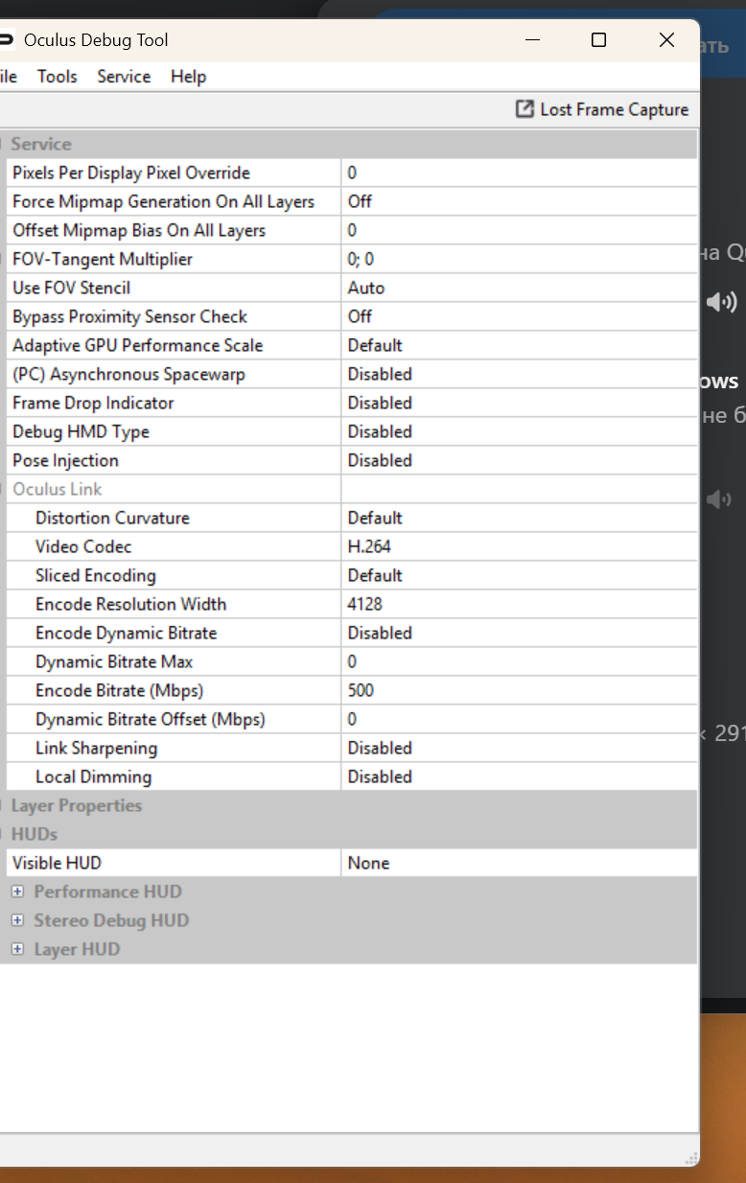Click the muted speaker icon in background window
The height and width of the screenshot is (1183, 746).
(x=719, y=499)
